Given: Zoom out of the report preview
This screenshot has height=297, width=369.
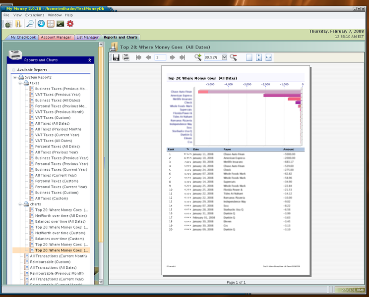Looking at the screenshot, I should [233, 57].
